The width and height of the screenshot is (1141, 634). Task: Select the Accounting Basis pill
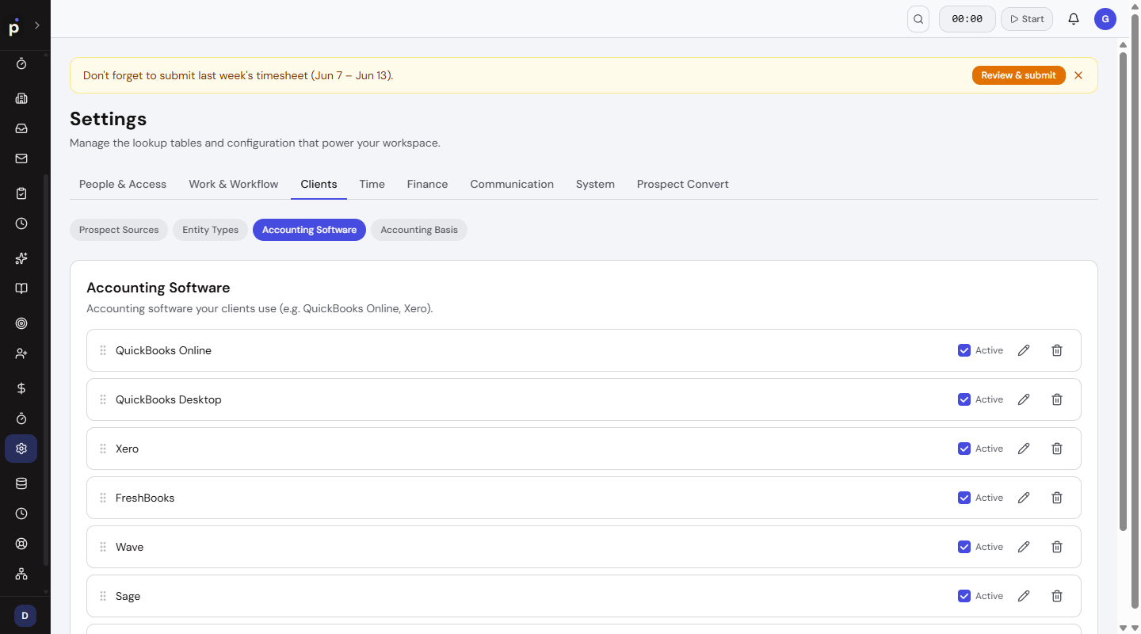(419, 230)
